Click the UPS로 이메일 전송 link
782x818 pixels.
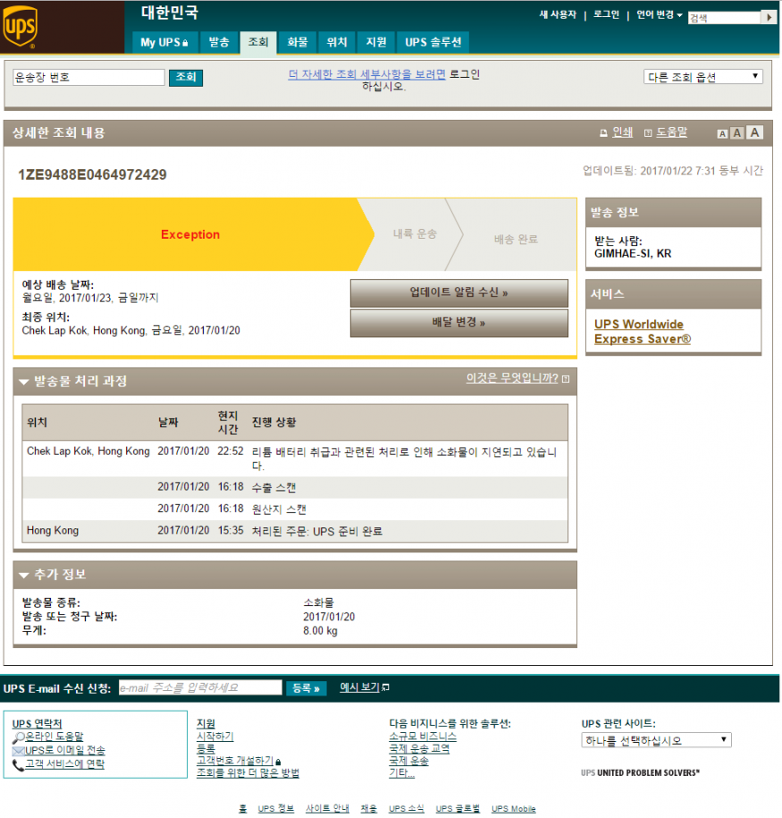65,750
